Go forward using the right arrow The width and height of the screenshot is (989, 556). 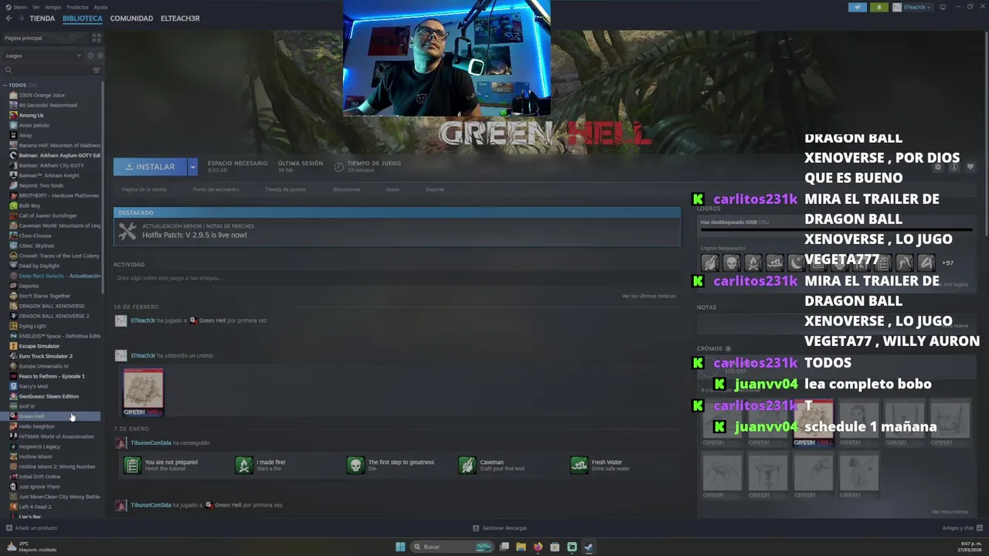[x=20, y=19]
